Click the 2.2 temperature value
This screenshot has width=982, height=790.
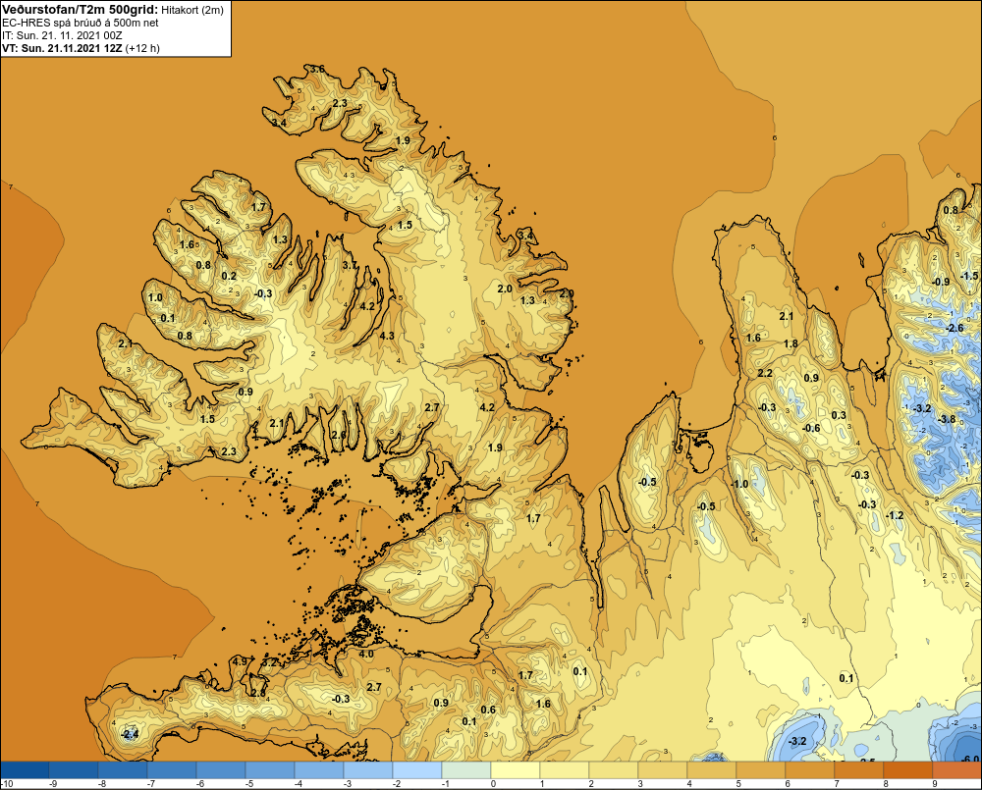coord(765,373)
